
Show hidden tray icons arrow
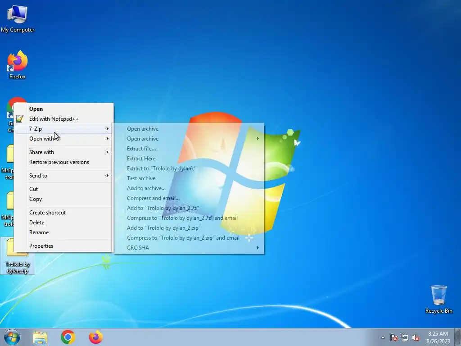click(x=383, y=337)
